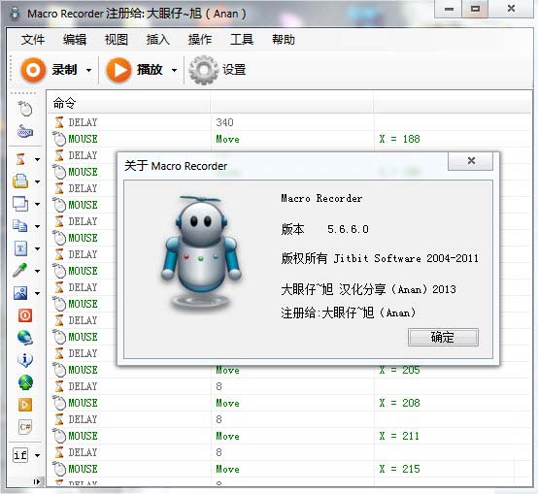This screenshot has width=538, height=494.
Task: Minimize the Macro Recorder window
Action: (449, 9)
